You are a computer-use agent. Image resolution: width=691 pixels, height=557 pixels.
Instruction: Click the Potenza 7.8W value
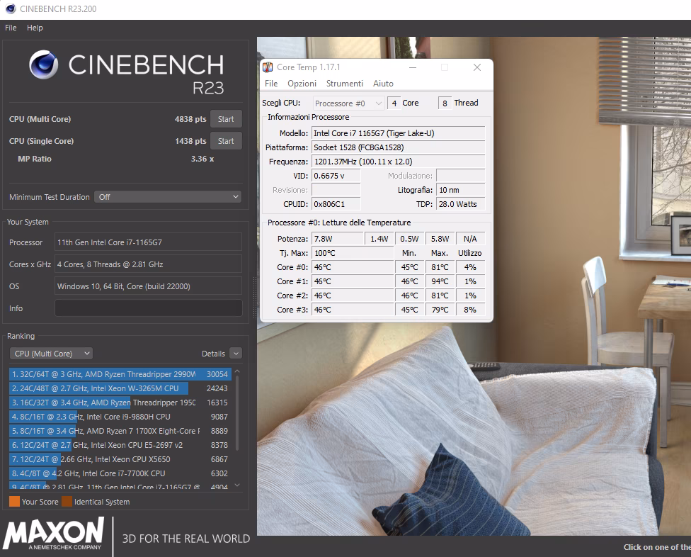click(x=337, y=239)
